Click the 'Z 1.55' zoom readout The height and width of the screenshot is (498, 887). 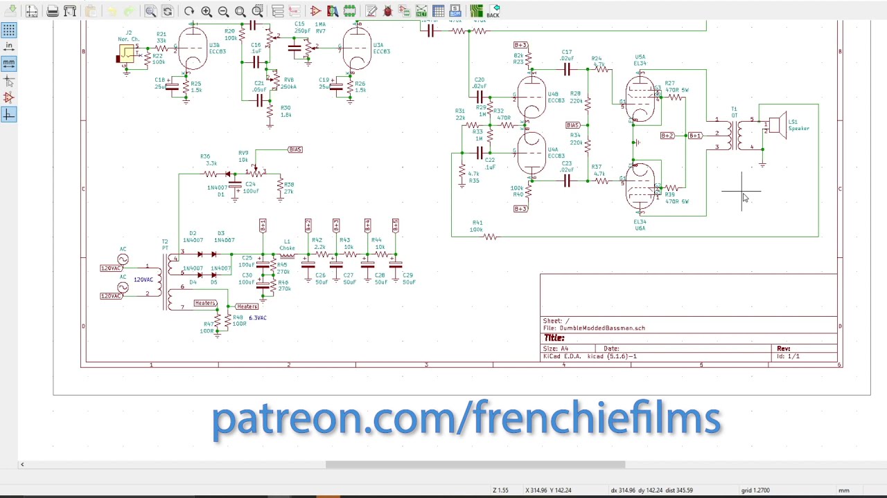[500, 490]
